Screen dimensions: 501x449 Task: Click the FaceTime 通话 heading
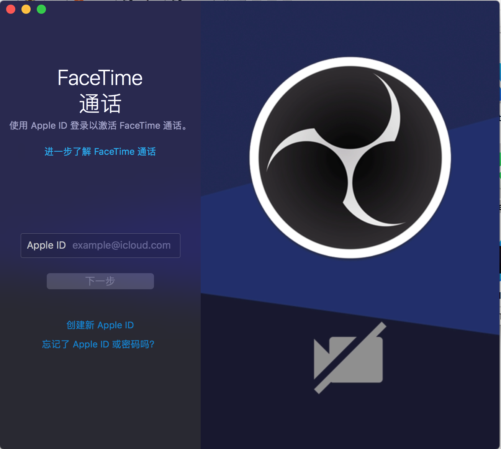click(x=100, y=91)
